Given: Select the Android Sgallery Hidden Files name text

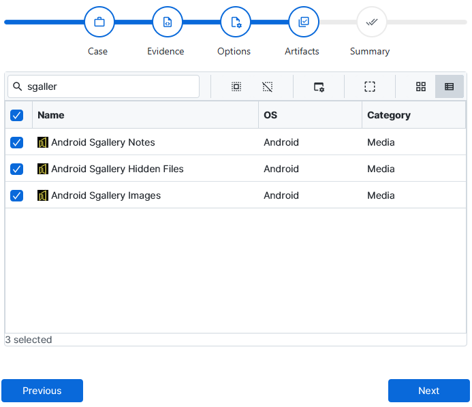Looking at the screenshot, I should 117,169.
